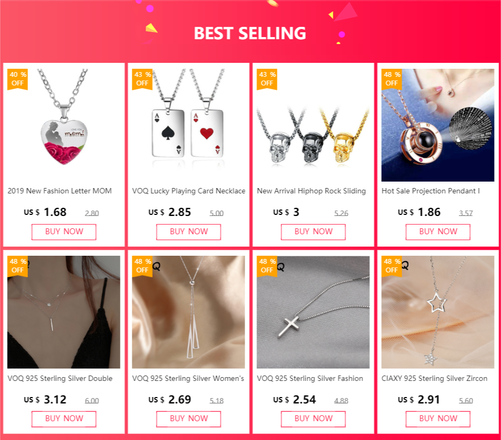Buy the 2019 New Fashion Letter MOM necklace
This screenshot has width=501, height=440.
point(64,232)
